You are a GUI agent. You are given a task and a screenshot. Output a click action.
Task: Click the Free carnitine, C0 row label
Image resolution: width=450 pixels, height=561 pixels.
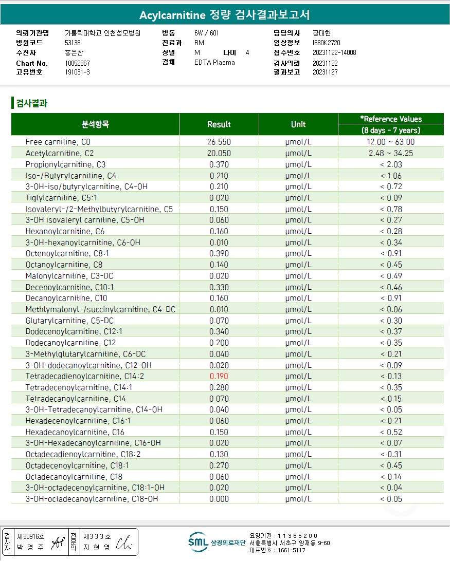pos(58,142)
